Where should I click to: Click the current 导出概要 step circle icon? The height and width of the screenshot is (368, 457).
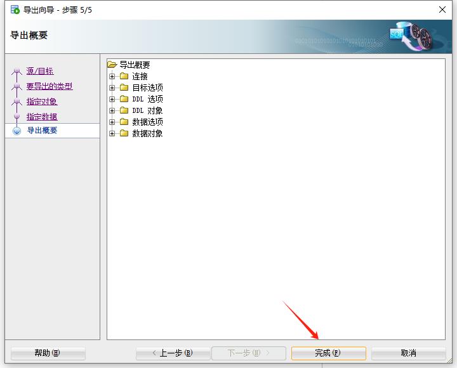tap(17, 131)
